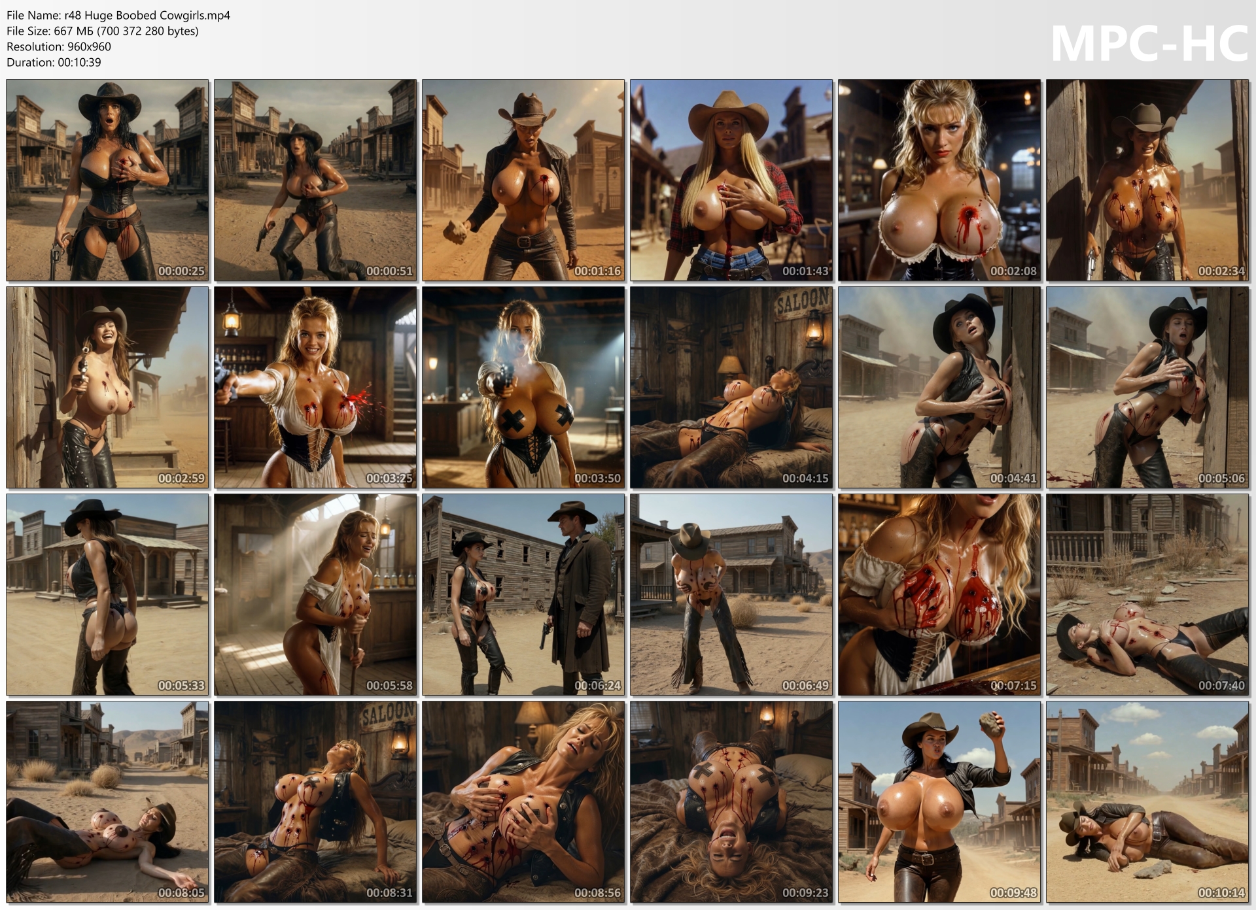Screen dimensions: 1256x910
Task: Select the 'Resolution: 960x960' text
Action: (x=59, y=46)
